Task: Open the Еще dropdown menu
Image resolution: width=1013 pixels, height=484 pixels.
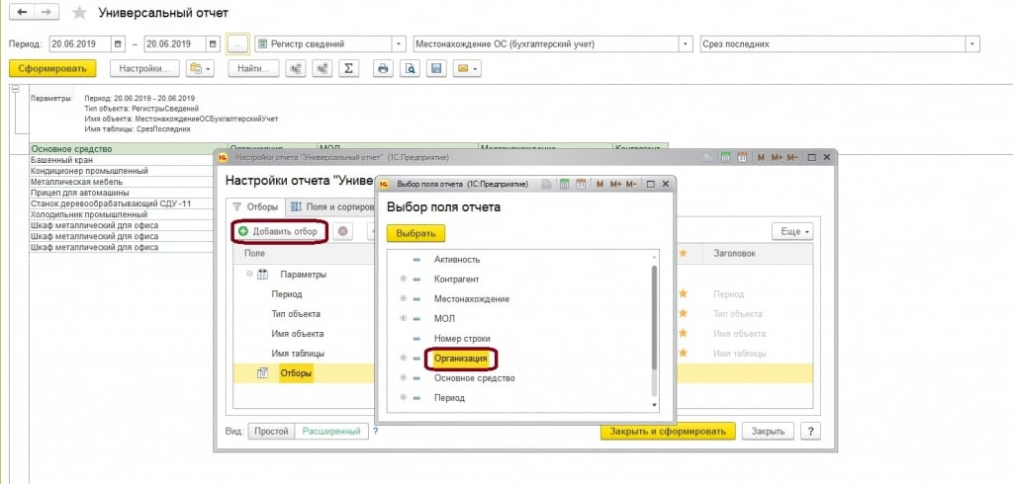Action: pyautogui.click(x=791, y=231)
